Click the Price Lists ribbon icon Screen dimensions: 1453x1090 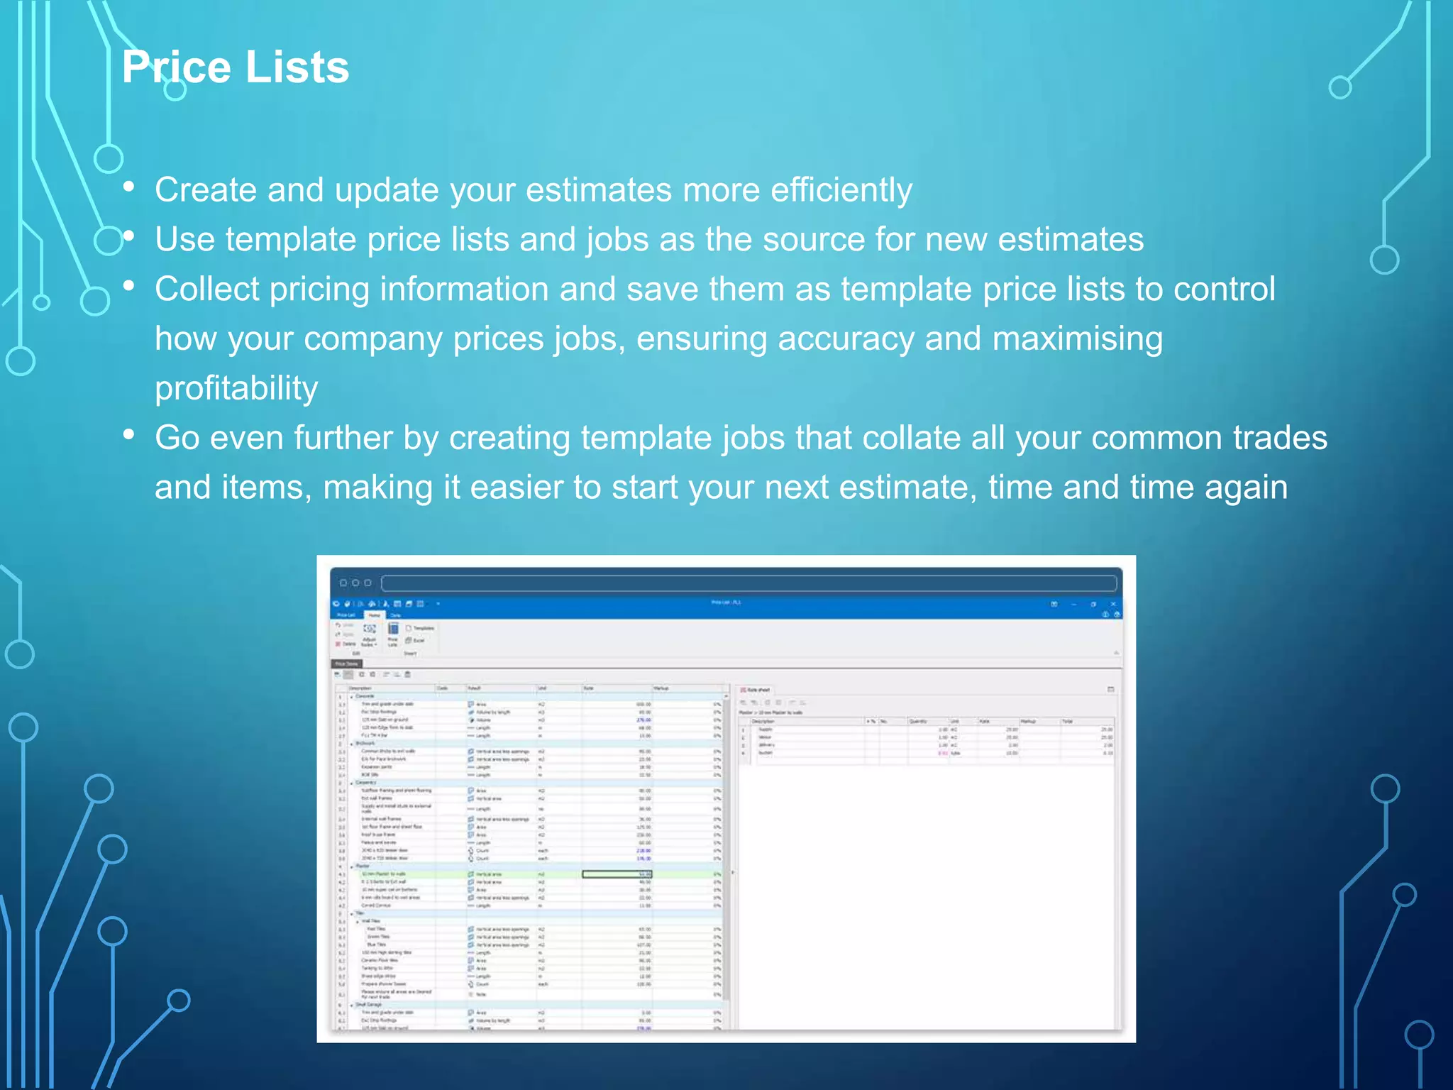click(x=393, y=635)
